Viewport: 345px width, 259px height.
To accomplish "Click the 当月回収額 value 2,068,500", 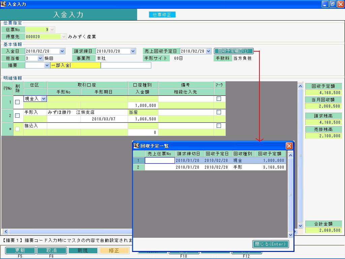I will point(323,106).
